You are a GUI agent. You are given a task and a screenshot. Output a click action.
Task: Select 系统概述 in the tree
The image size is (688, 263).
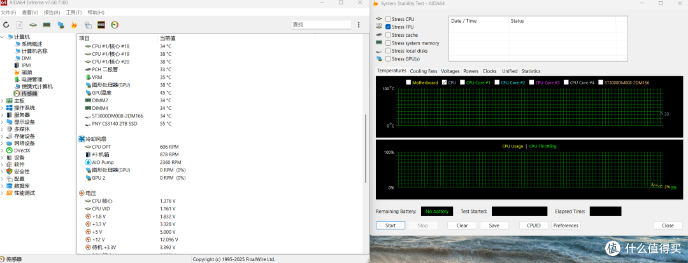[32, 44]
